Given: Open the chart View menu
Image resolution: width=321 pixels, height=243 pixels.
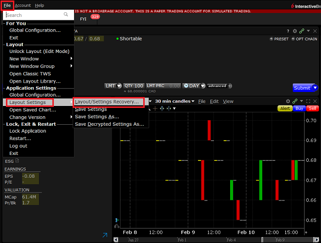Looking at the screenshot, I should tap(228, 101).
